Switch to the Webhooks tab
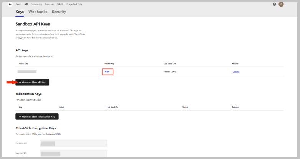The image size is (300, 159). pyautogui.click(x=38, y=12)
